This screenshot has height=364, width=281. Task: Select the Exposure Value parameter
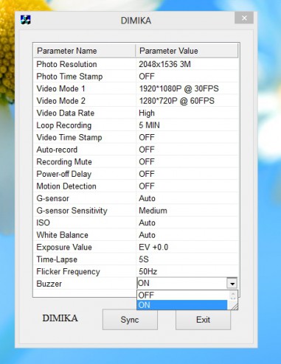pyautogui.click(x=64, y=247)
